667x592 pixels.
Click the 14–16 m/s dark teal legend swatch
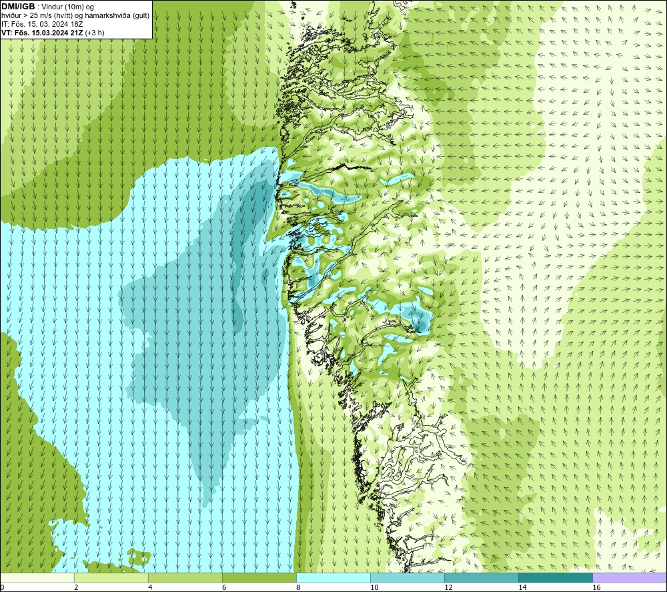tap(555, 578)
